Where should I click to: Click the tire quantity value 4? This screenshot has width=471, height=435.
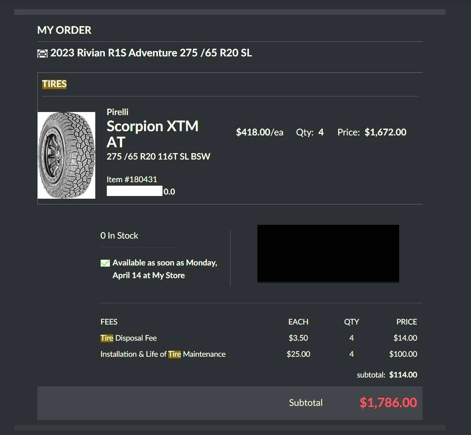coord(321,132)
